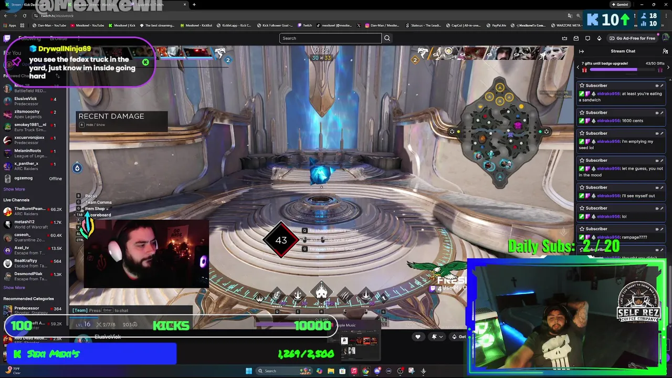
Task: Select x_panther_x in followed channels
Action: click(33, 166)
